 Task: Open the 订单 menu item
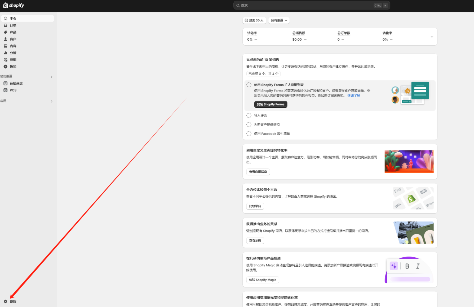[x=28, y=25]
